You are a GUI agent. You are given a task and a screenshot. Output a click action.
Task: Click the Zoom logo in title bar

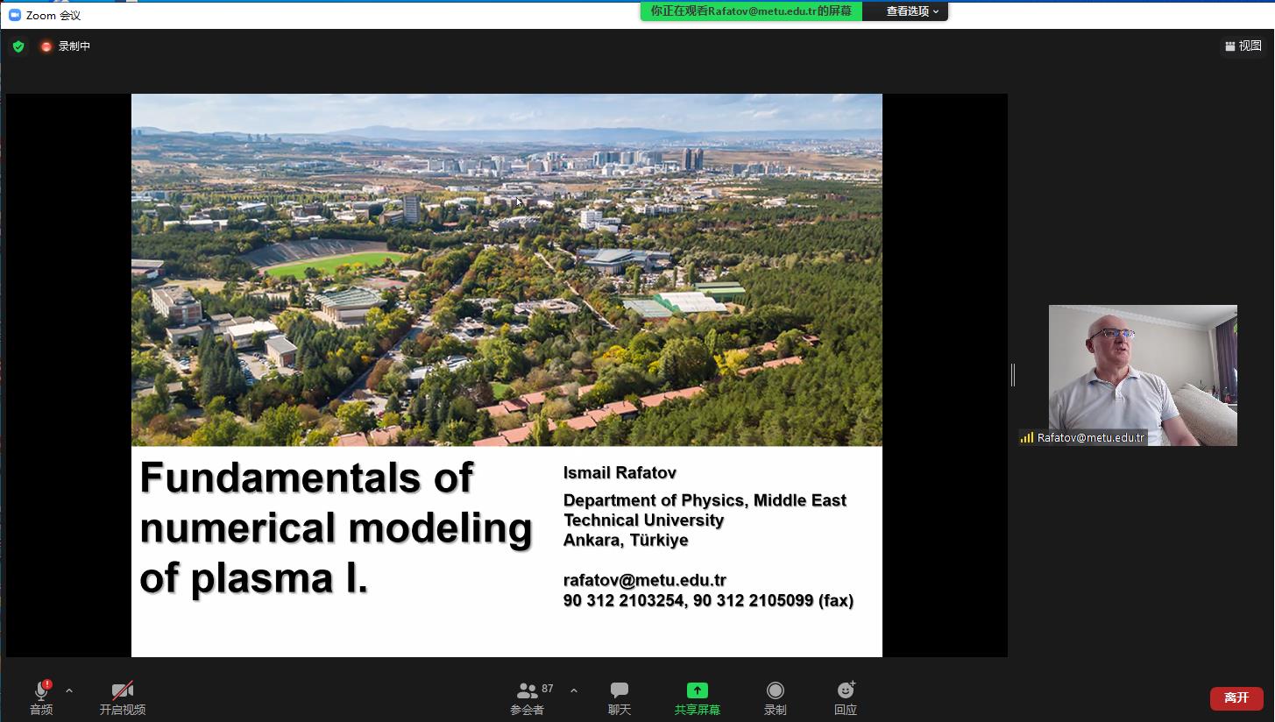pos(14,15)
